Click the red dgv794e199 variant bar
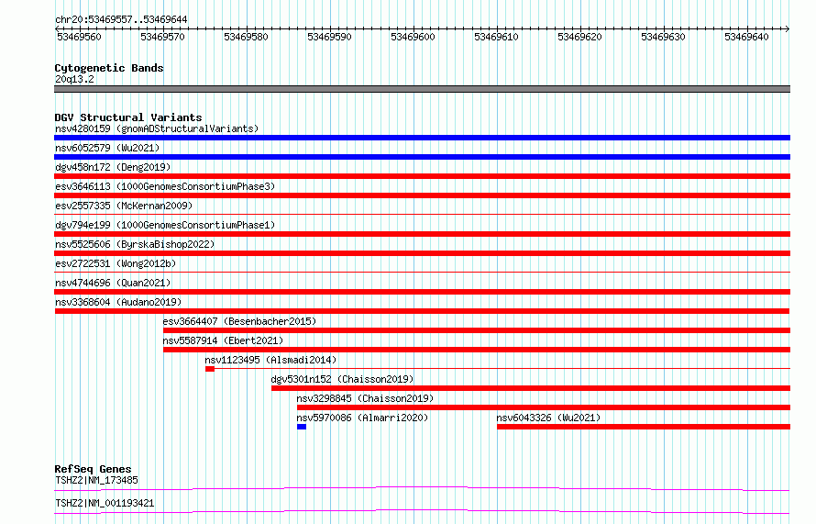This screenshot has width=816, height=524. click(x=422, y=234)
